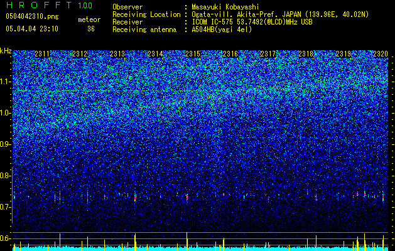Screen dimensions: 395x251
Task: Click observer name Masayuki Kobayashi
Action: point(225,7)
